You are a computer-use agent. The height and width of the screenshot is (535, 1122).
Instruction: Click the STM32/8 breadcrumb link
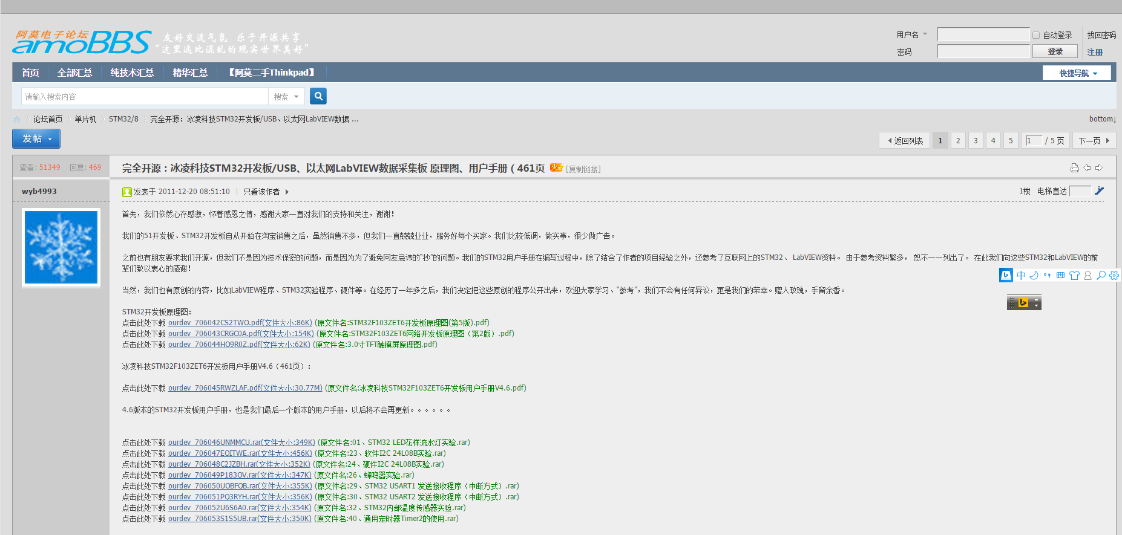123,119
